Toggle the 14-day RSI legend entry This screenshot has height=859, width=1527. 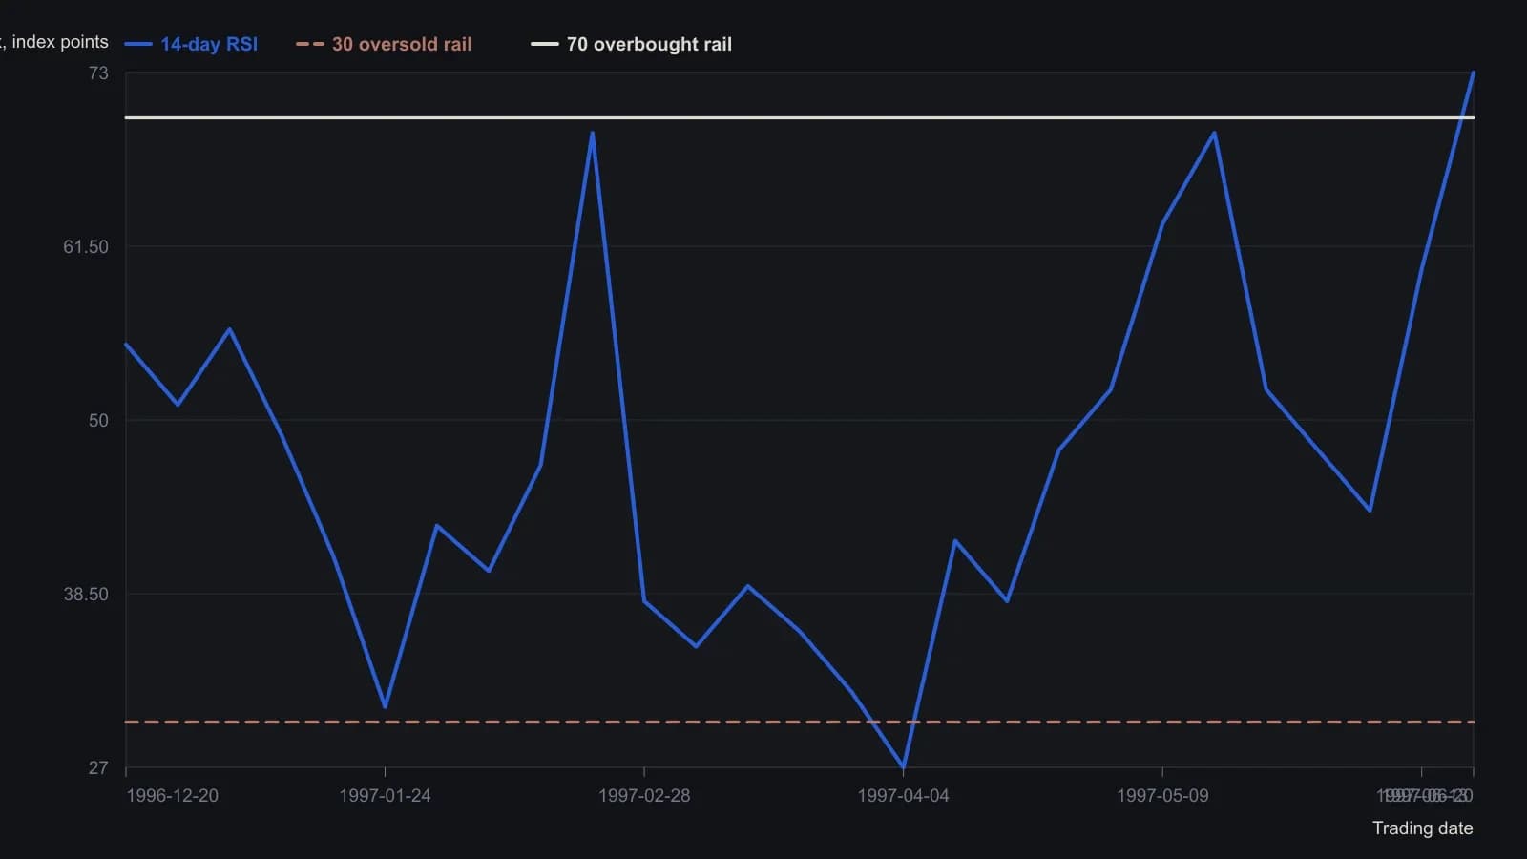point(191,44)
